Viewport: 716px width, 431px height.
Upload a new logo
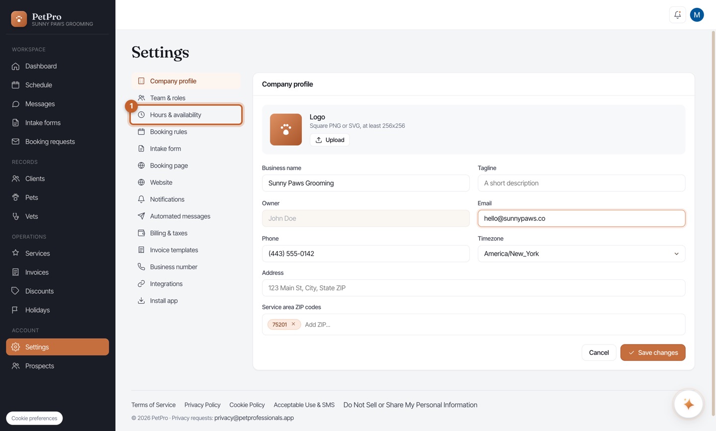(330, 140)
